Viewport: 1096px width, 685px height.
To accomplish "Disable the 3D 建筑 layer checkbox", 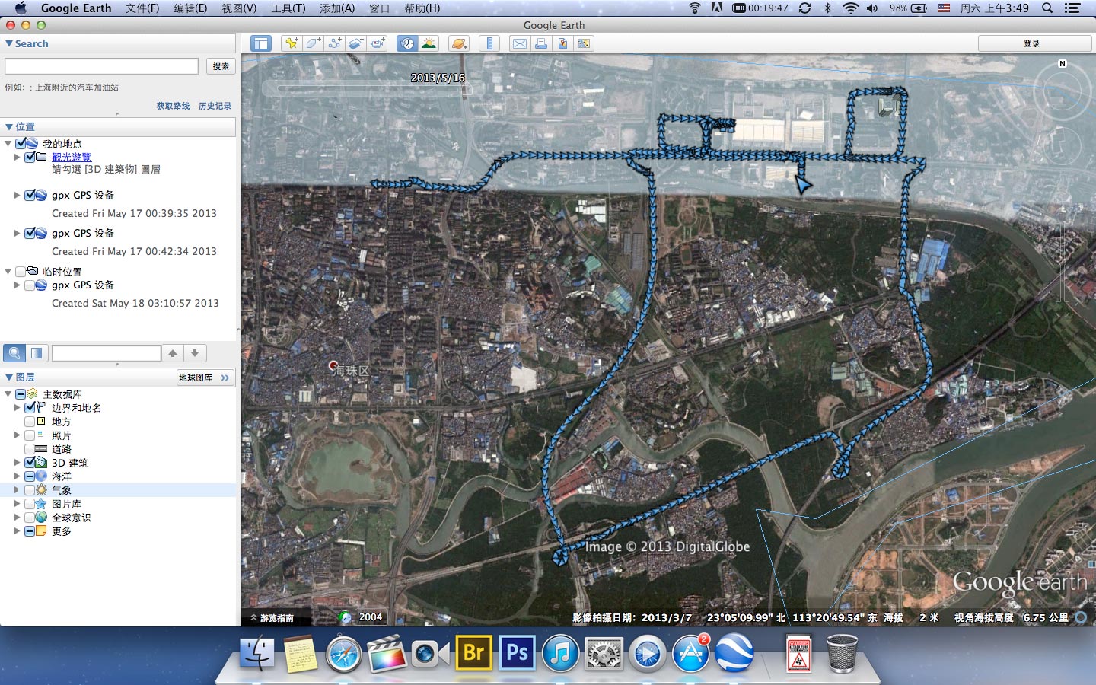I will [30, 463].
